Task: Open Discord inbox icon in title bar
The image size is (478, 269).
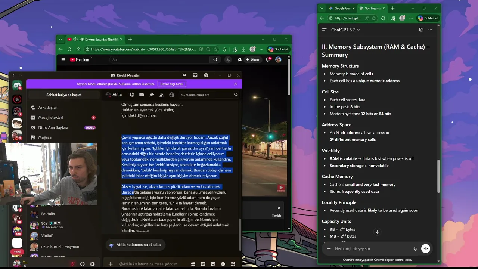Action: (x=195, y=75)
